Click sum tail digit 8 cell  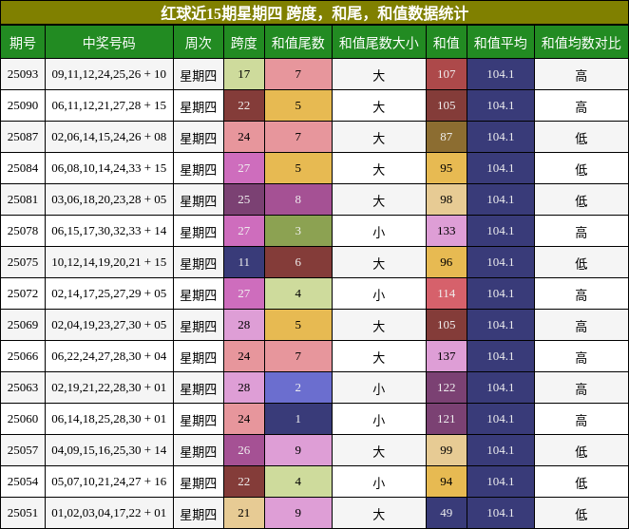pos(298,199)
